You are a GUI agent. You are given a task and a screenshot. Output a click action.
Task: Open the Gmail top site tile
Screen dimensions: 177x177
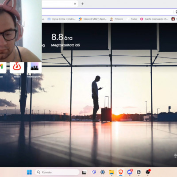[3, 68]
